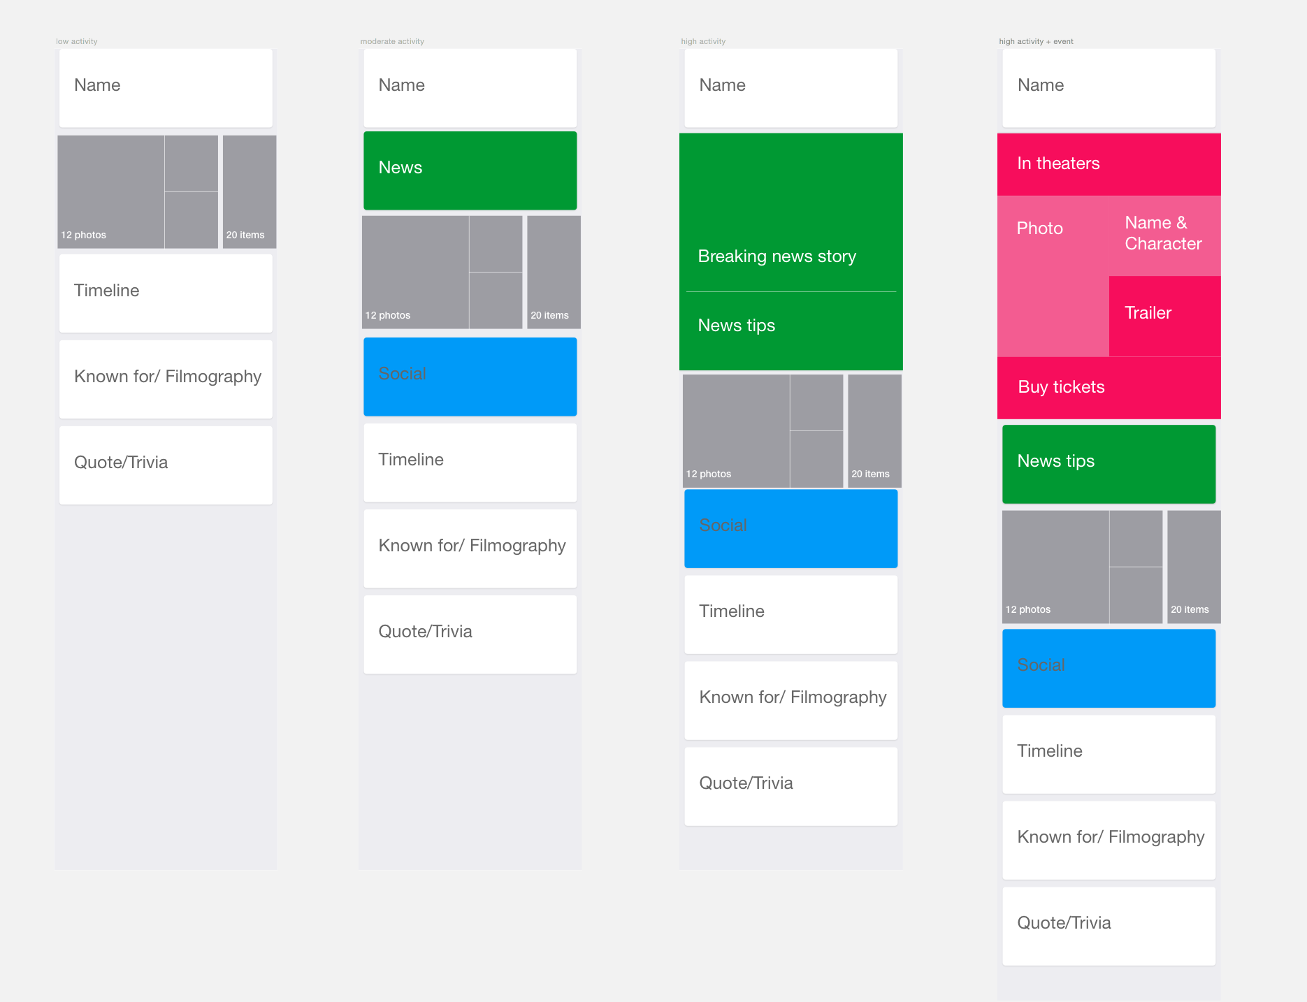Open '20 items' thumbnail in low activity column
The height and width of the screenshot is (1002, 1307).
point(250,191)
